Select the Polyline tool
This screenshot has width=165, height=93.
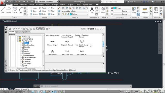click(9, 10)
